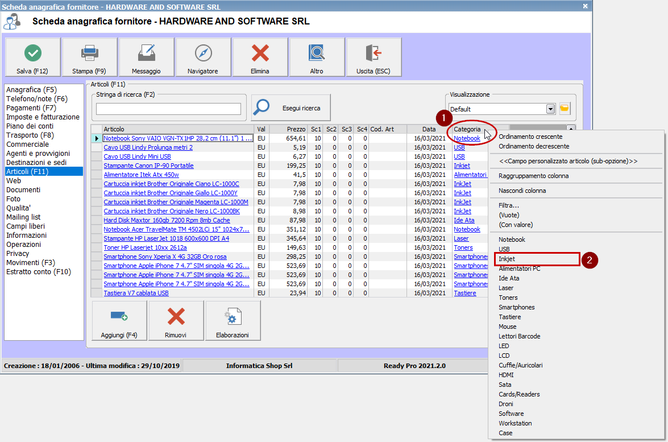668x442 pixels.
Task: Open the Notebook Sony VAIO article link
Action: click(x=177, y=139)
